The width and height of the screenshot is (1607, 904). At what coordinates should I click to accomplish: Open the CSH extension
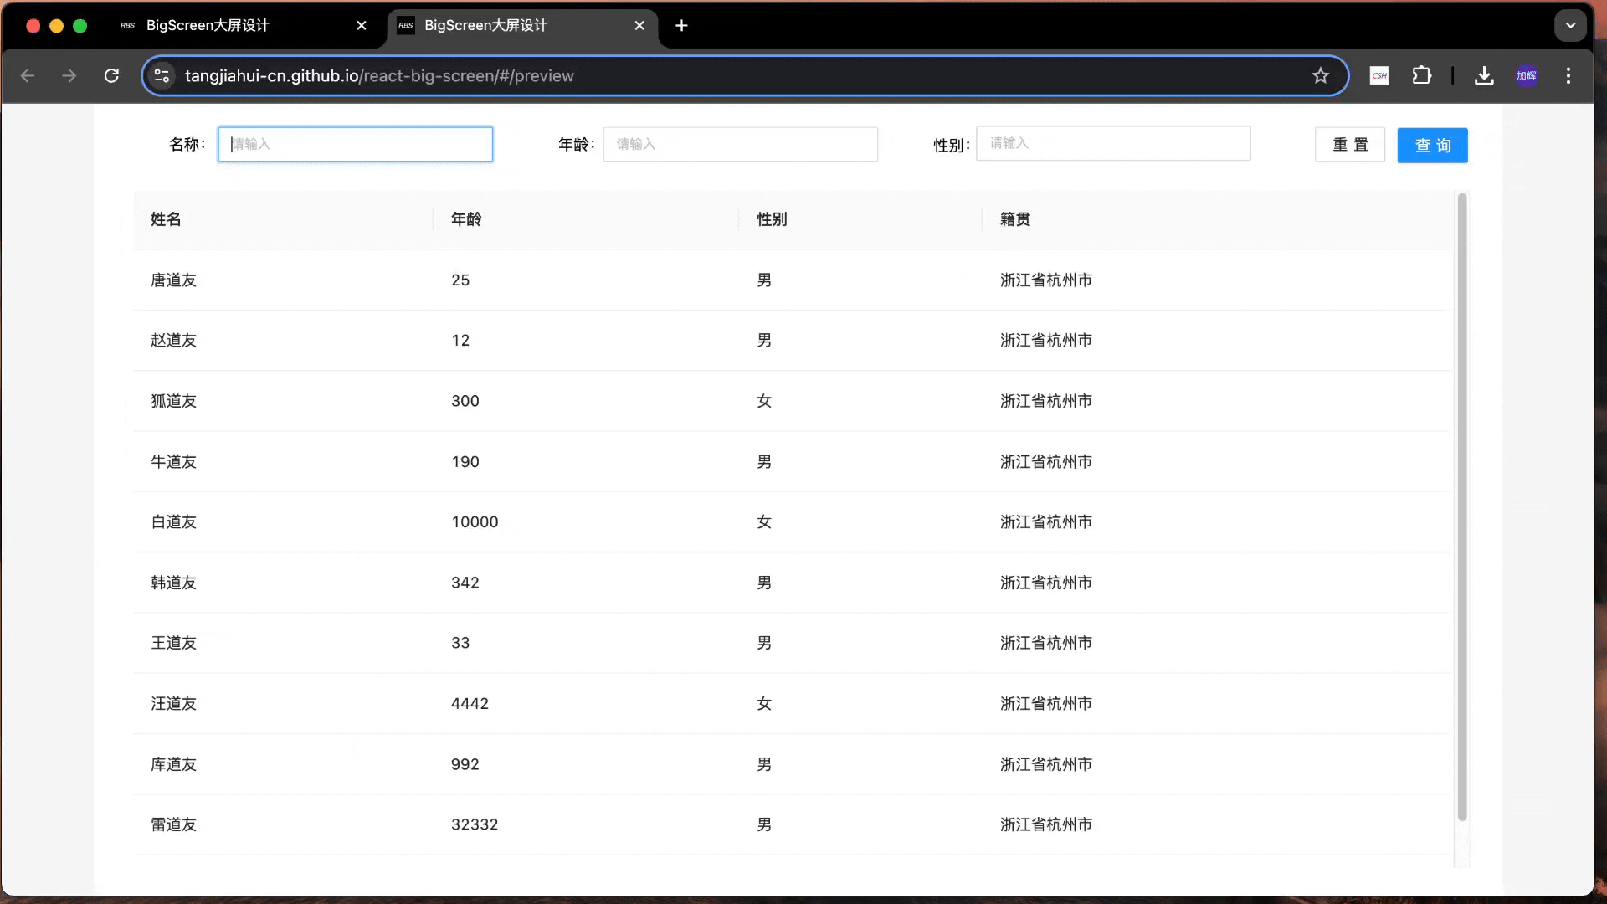click(x=1379, y=75)
